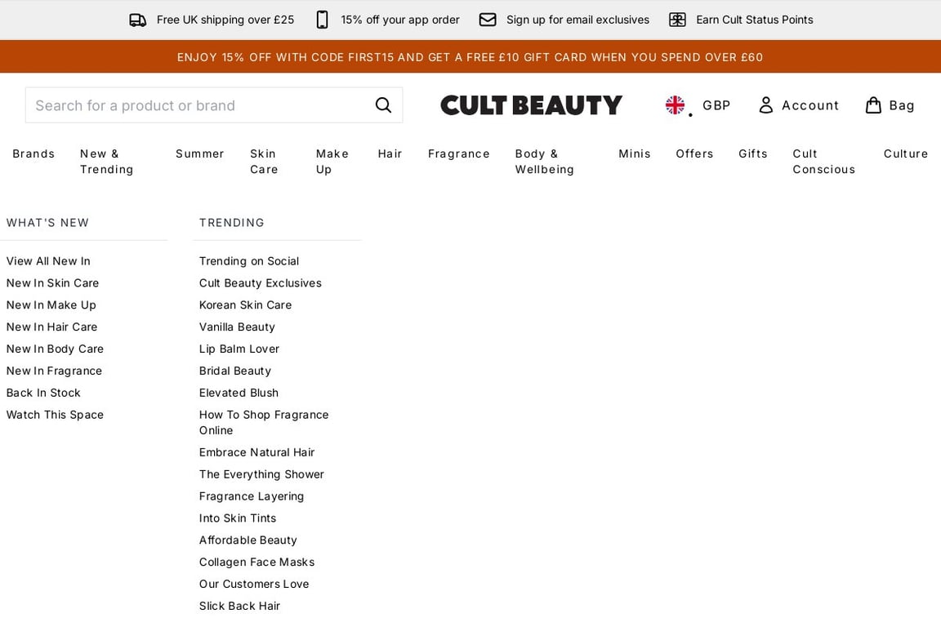
Task: Open Affordable Beauty
Action: [248, 540]
